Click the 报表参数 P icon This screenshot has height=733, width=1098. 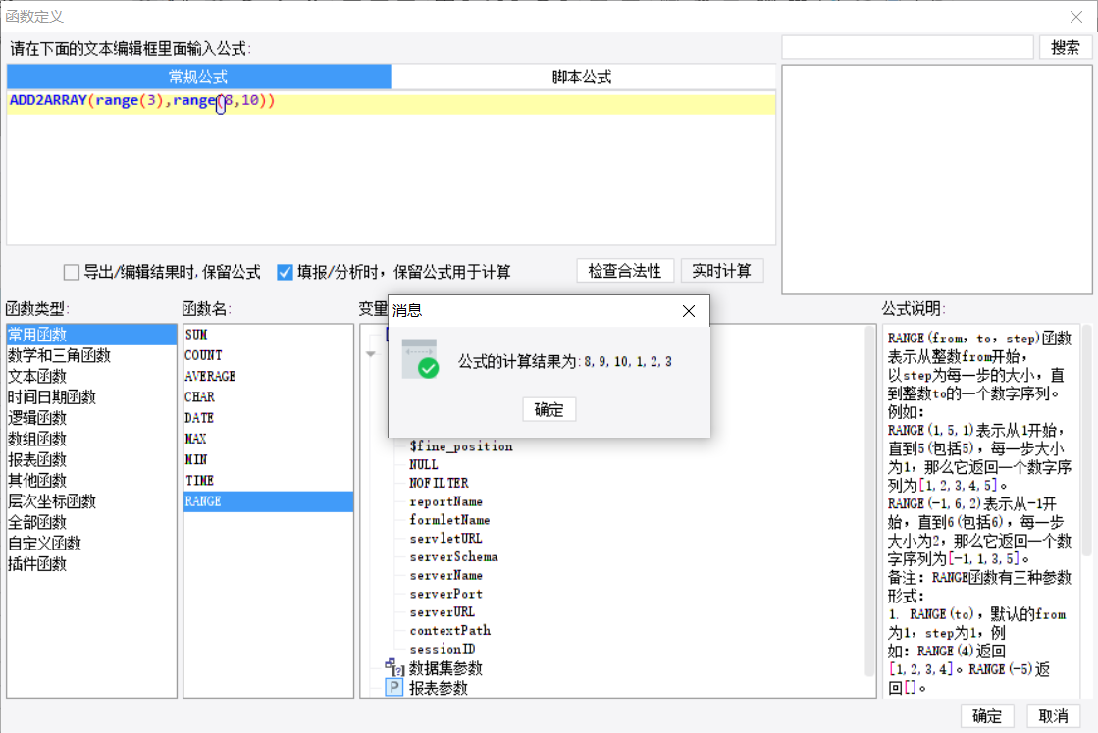coord(394,688)
